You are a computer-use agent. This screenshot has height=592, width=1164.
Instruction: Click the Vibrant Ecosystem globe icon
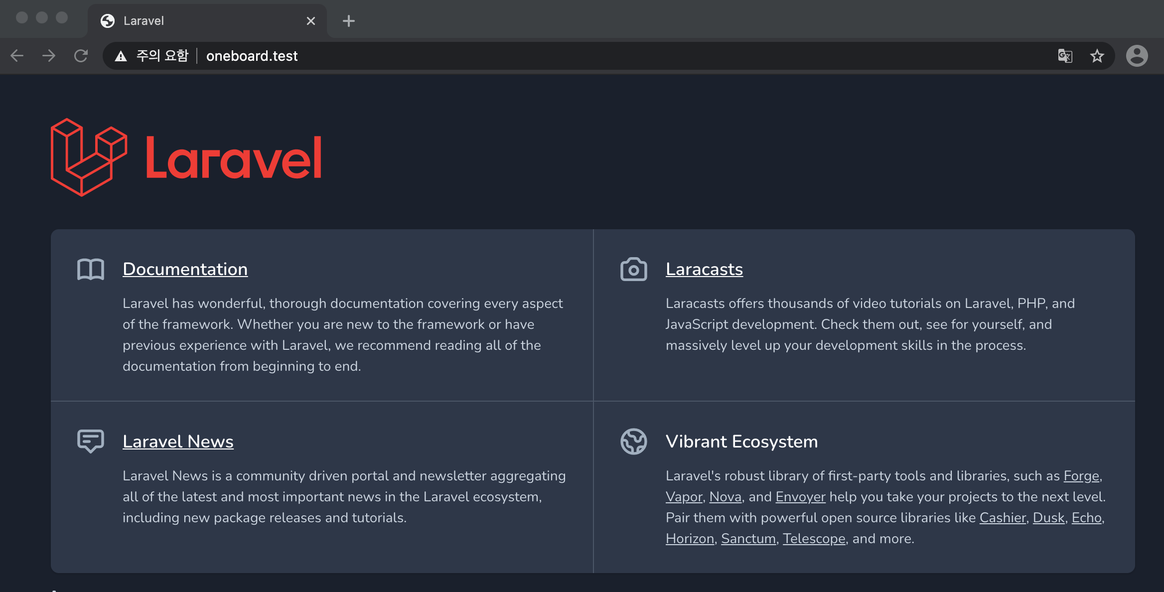633,442
